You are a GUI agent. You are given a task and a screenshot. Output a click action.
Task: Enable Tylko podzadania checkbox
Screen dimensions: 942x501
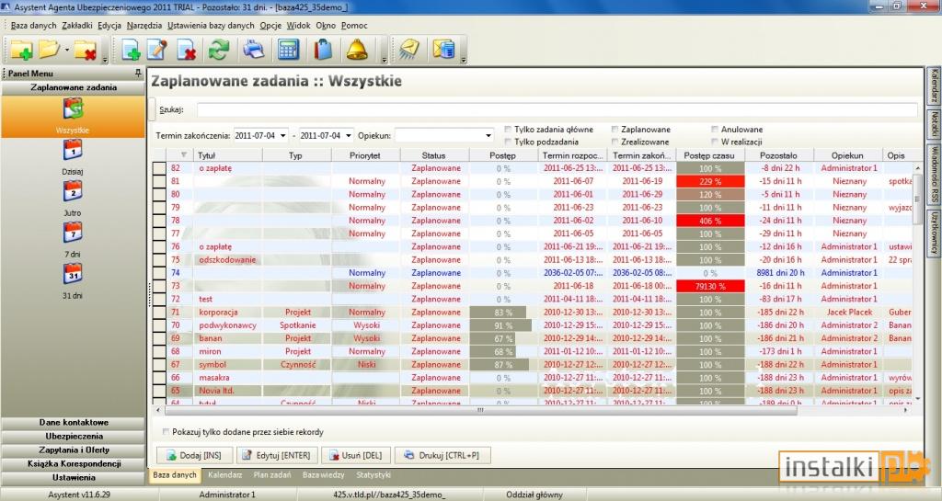tap(508, 142)
